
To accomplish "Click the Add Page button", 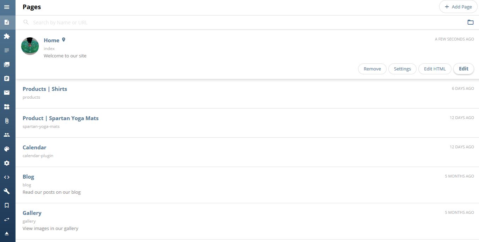I will click(458, 7).
